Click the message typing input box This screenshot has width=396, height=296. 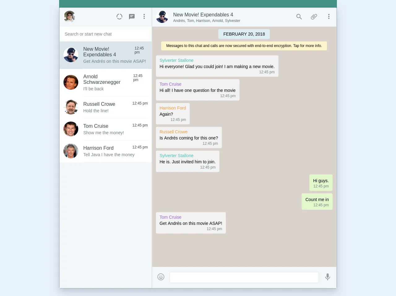[244, 277]
